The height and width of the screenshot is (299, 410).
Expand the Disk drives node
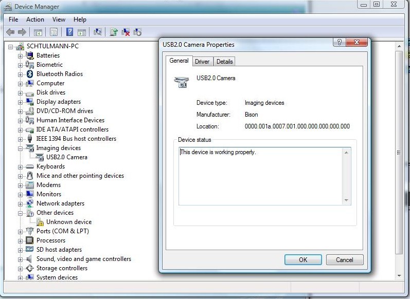(x=20, y=93)
